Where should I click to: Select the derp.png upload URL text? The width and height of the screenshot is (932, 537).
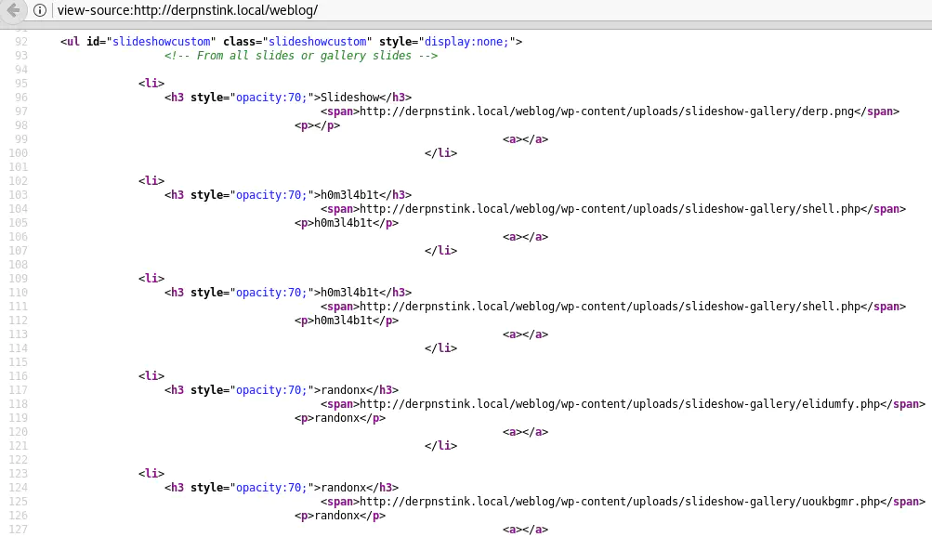(606, 111)
